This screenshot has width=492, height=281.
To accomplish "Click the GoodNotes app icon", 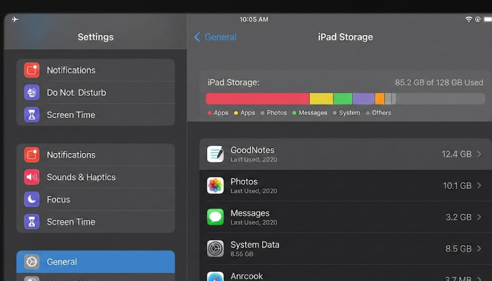I will [215, 154].
